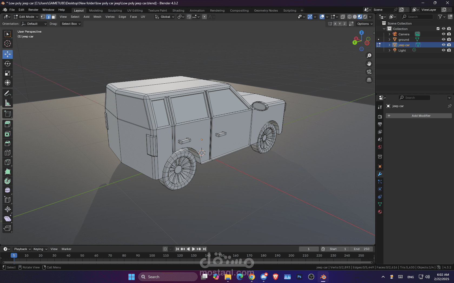This screenshot has width=454, height=283.
Task: Open the Edit Mode dropdown
Action: point(26,17)
